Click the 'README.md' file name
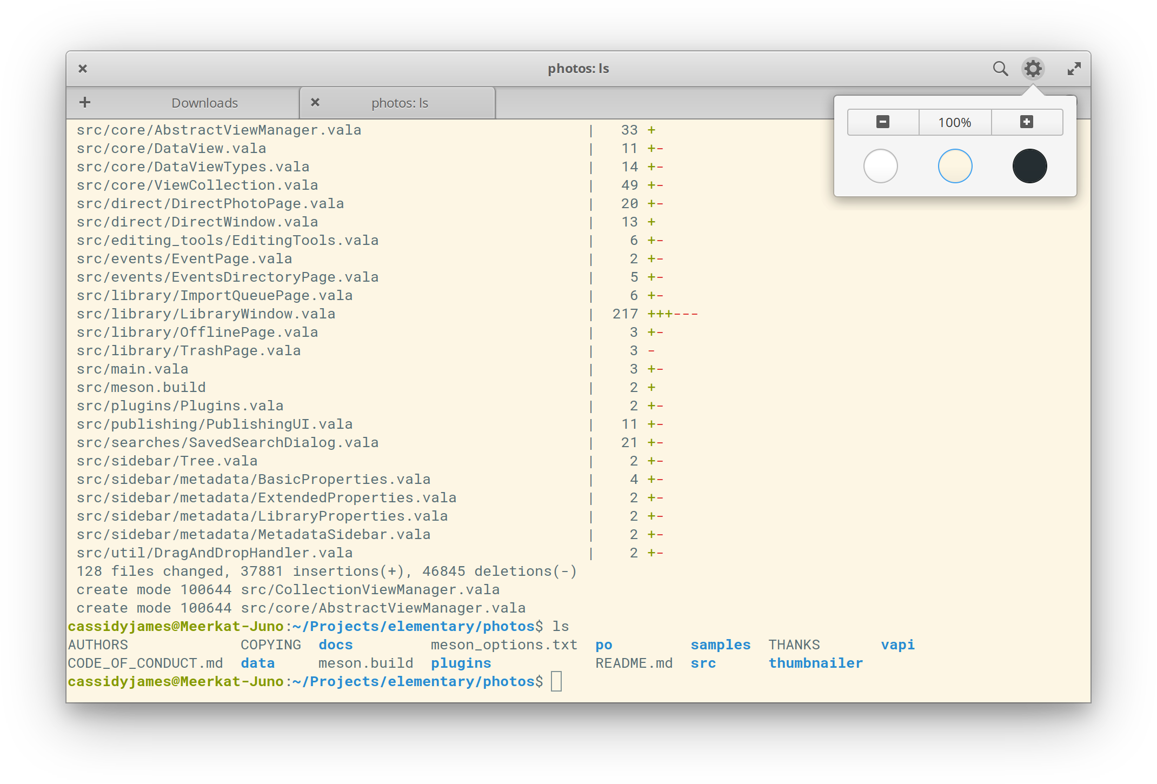The width and height of the screenshot is (1157, 784). [x=634, y=663]
